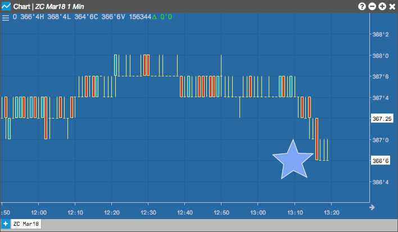Click the 12:50 time axis label

point(221,212)
